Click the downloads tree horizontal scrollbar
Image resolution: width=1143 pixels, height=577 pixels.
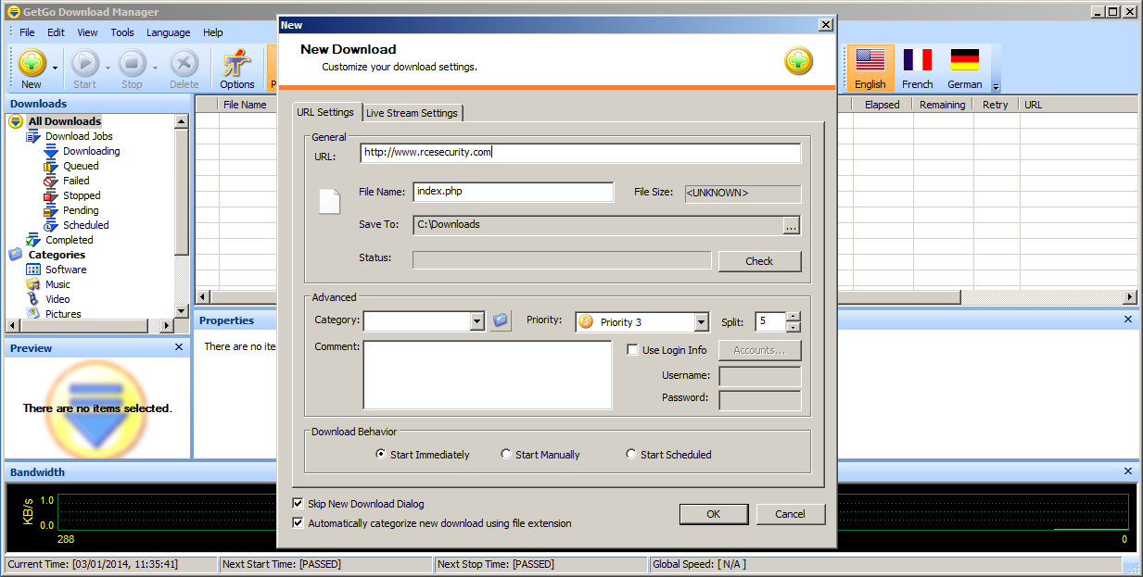pos(90,326)
